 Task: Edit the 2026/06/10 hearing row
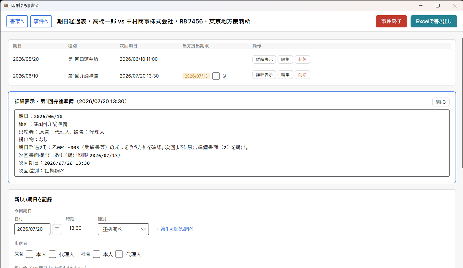285,75
